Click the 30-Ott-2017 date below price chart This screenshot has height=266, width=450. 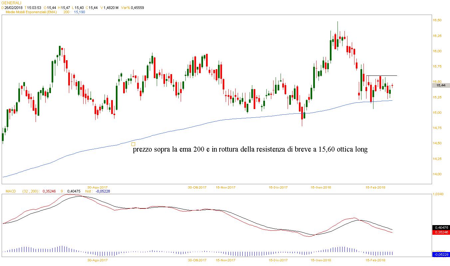197,188
